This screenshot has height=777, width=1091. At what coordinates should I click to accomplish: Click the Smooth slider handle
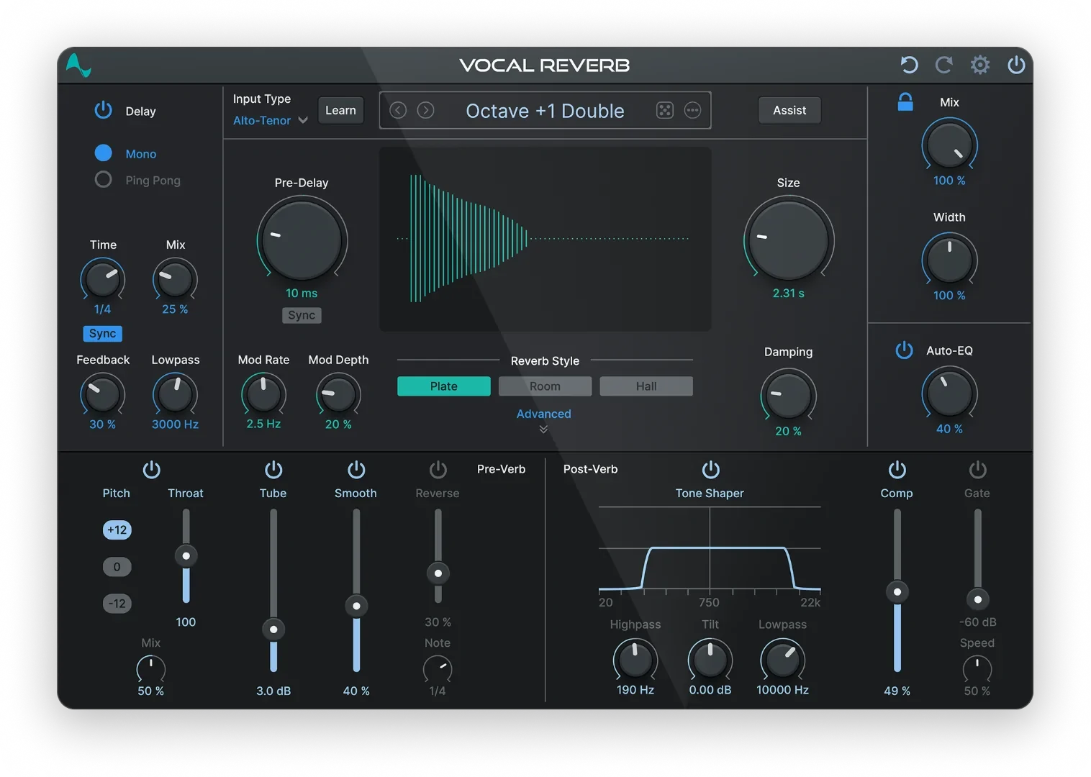(356, 606)
